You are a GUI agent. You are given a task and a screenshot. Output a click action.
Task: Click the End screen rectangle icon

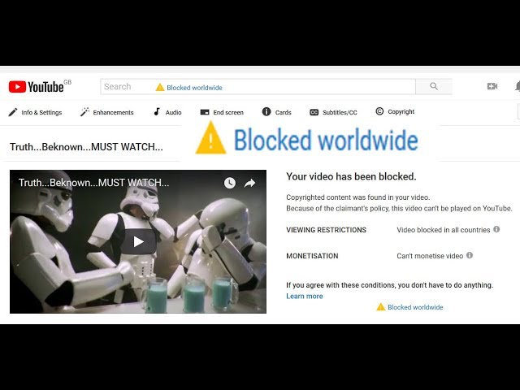(205, 112)
